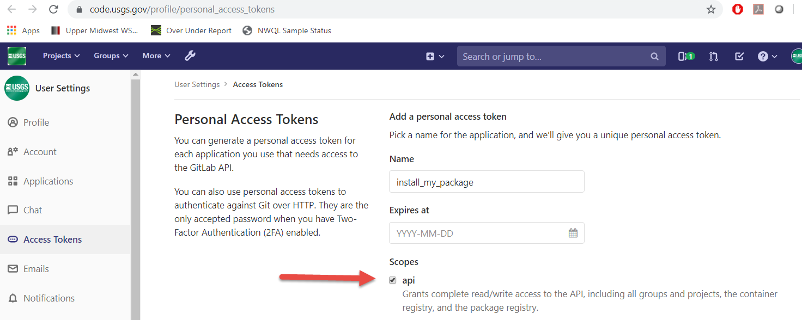The image size is (802, 320).
Task: Open the new item plus dropdown
Action: (435, 56)
